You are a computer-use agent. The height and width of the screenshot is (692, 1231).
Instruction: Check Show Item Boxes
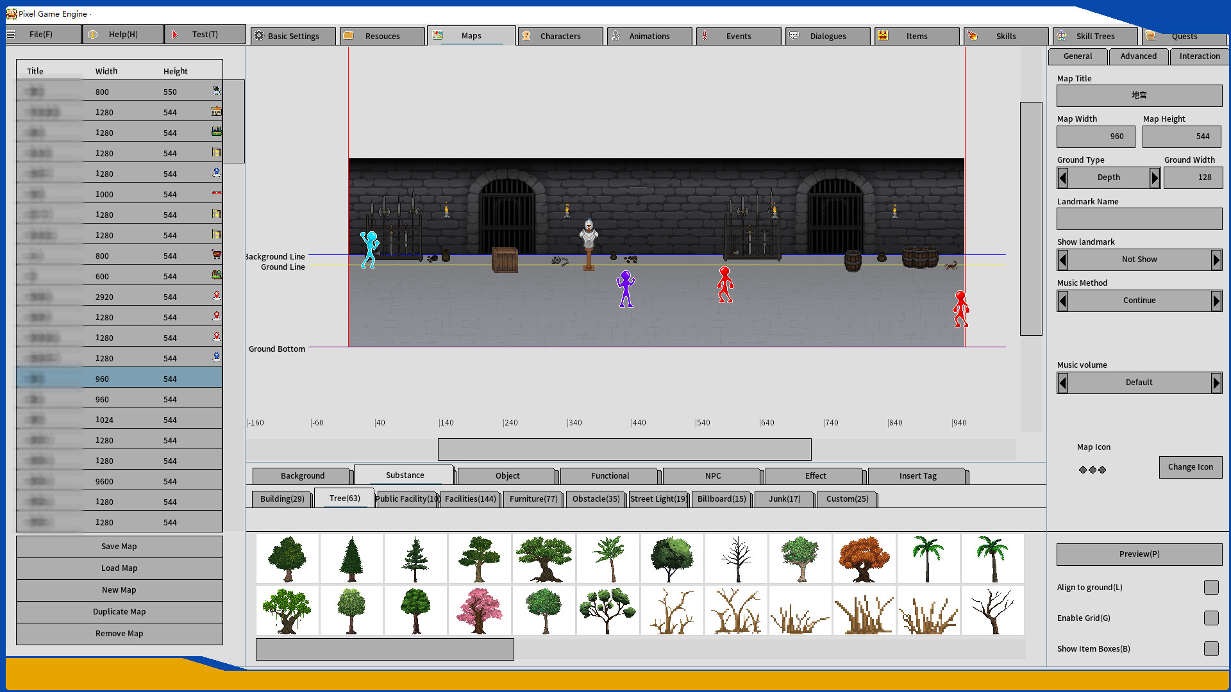click(1210, 648)
